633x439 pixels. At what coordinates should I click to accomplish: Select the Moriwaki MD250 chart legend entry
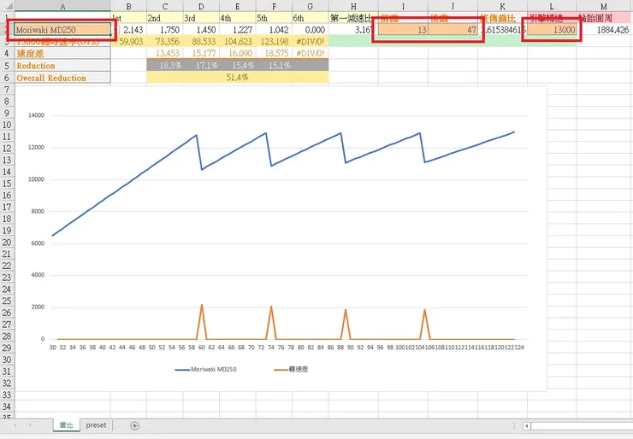coord(206,369)
